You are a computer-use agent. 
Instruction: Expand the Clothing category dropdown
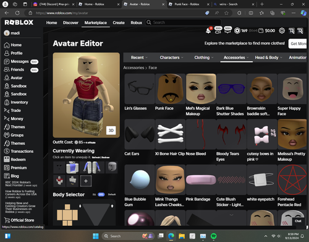click(204, 58)
